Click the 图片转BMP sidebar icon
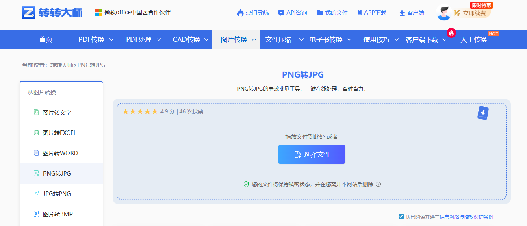Viewport: 527px width, 226px height. click(x=36, y=214)
